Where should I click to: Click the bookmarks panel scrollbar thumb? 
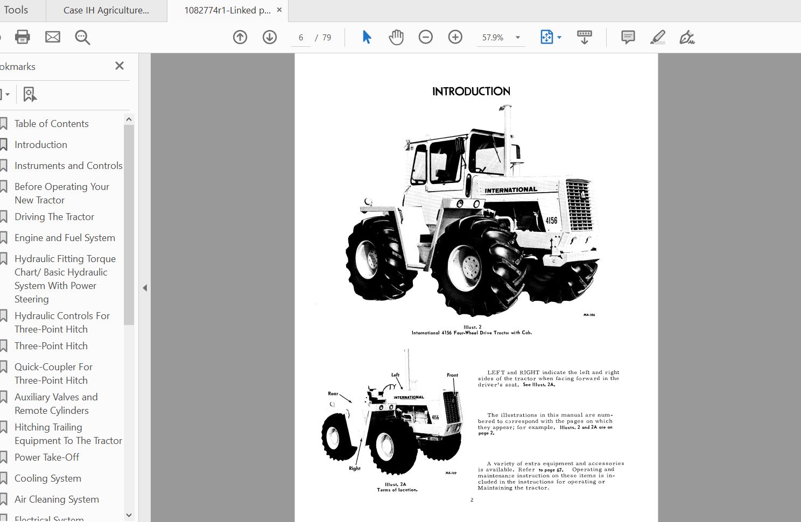coord(129,224)
